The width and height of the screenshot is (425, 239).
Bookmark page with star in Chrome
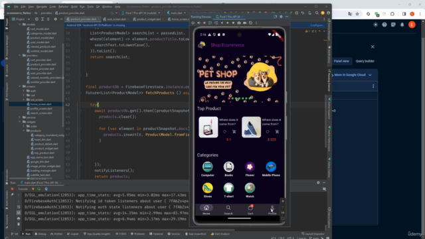pos(357,14)
